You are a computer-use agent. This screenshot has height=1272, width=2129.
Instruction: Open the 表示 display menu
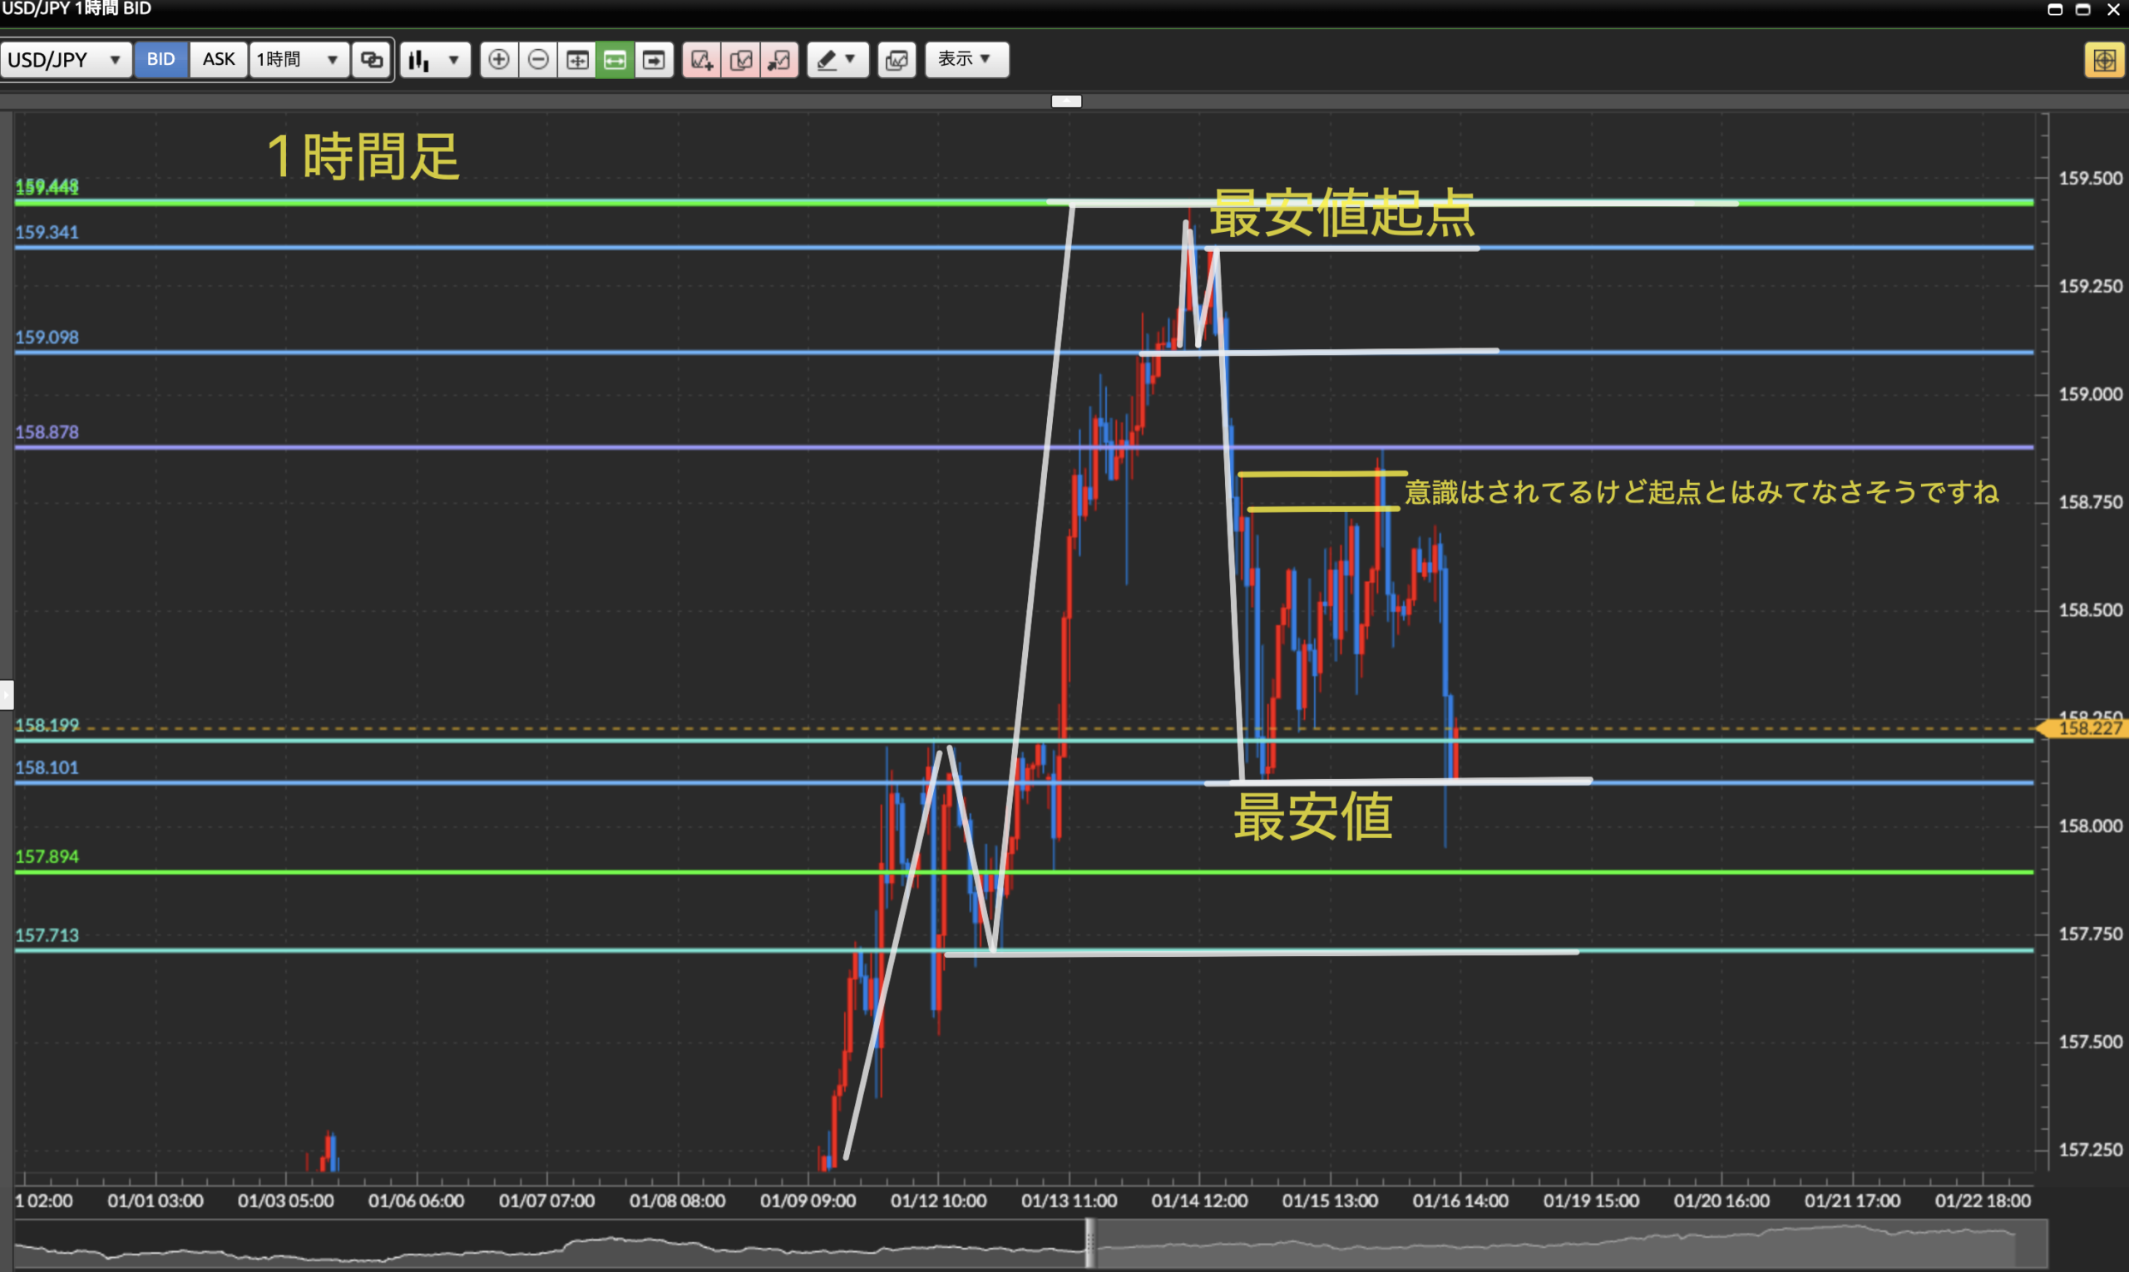click(x=966, y=59)
